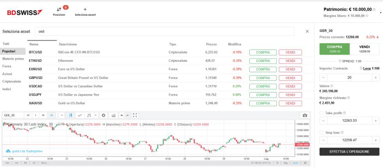Expand the bar style dropdown arrow

click(x=95, y=115)
